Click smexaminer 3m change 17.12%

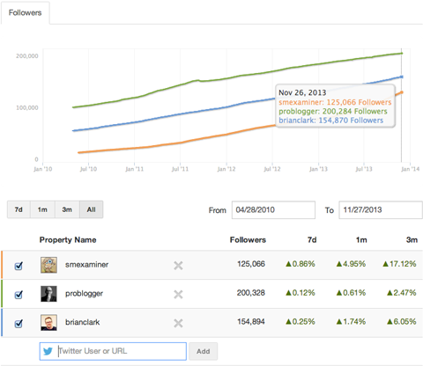[399, 264]
